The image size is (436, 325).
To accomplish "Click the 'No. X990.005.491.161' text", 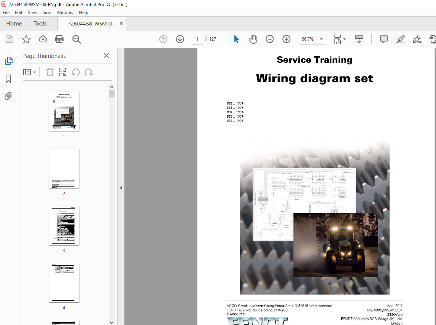I will pyautogui.click(x=385, y=310).
